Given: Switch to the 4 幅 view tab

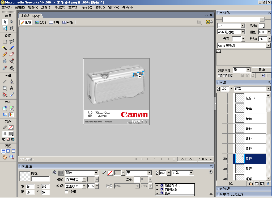Looking at the screenshot, I should pos(68,22).
